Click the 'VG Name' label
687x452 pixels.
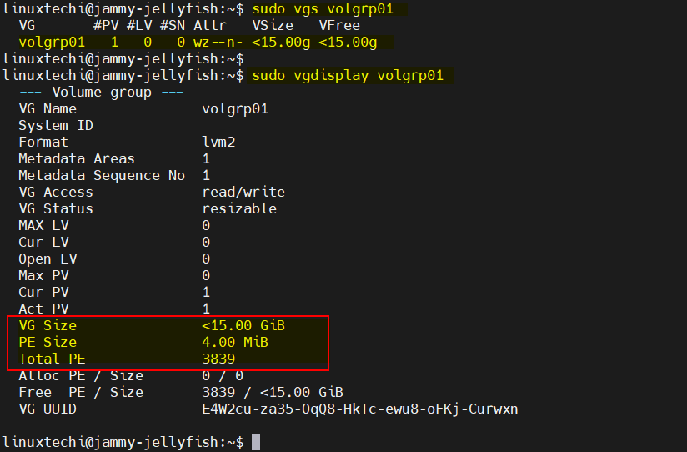(x=48, y=108)
